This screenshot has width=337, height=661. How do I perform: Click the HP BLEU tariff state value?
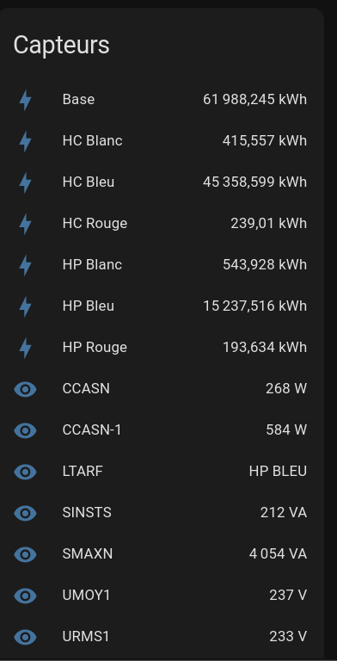click(278, 471)
